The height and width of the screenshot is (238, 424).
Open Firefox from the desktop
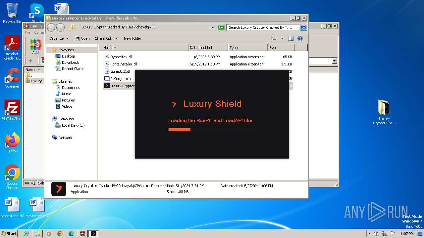coord(12,143)
